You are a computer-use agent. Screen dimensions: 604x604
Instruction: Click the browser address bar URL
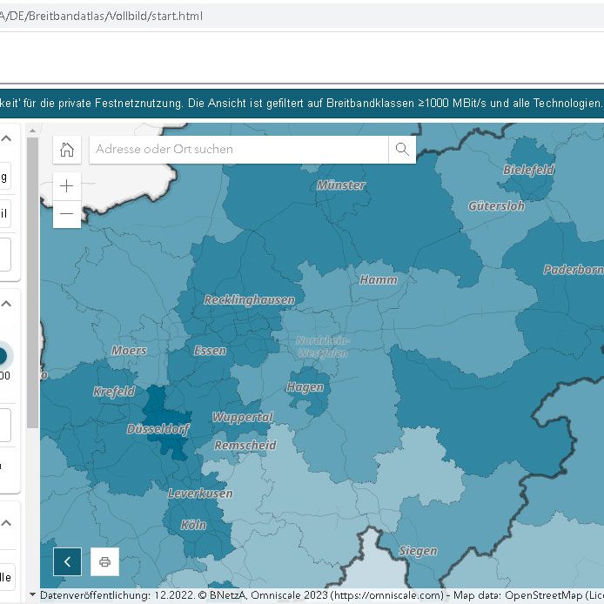coord(104,16)
